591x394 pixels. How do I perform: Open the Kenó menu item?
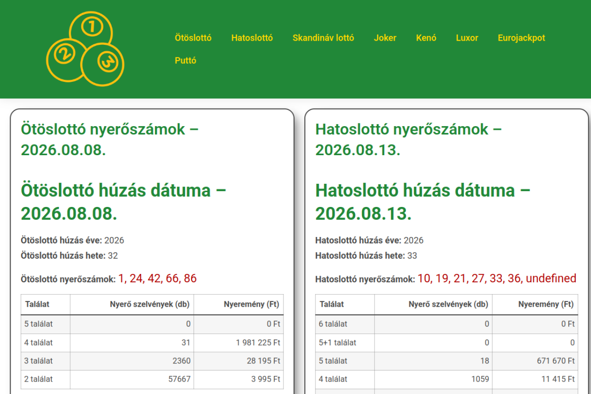[x=426, y=38]
